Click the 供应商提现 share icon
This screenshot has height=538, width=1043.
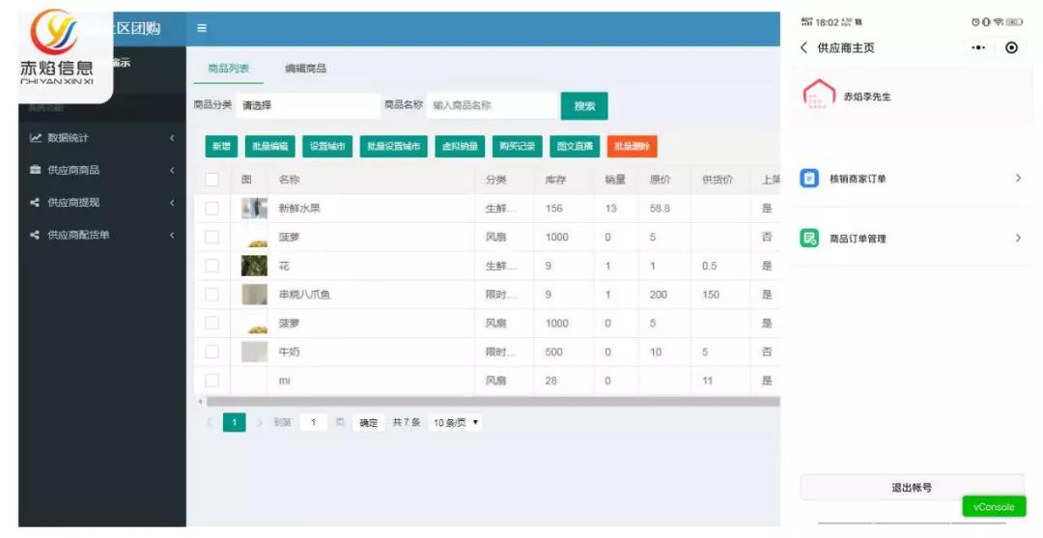(36, 203)
